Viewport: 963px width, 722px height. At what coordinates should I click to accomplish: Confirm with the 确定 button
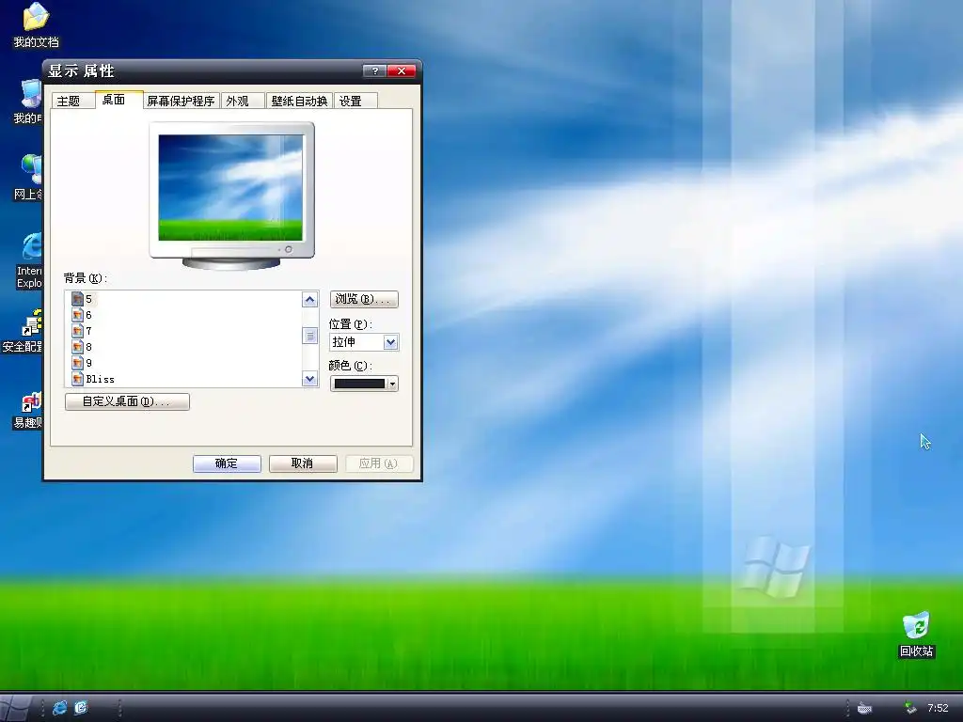pyautogui.click(x=227, y=463)
